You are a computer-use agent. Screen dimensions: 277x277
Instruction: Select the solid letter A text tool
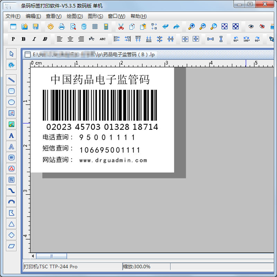click(x=11, y=135)
